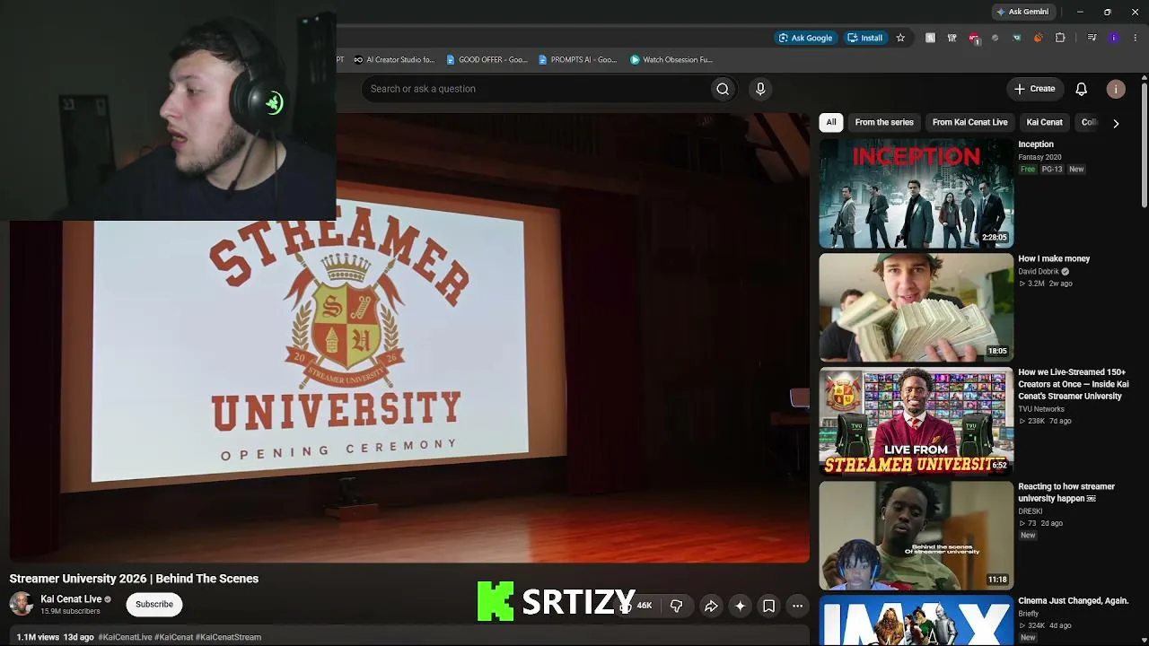
Task: Open Chrome media controls icon
Action: (x=1092, y=38)
